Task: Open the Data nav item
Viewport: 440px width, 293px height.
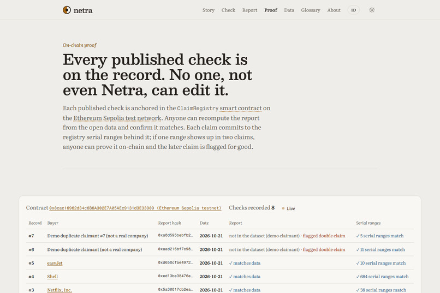Action: coord(289,10)
